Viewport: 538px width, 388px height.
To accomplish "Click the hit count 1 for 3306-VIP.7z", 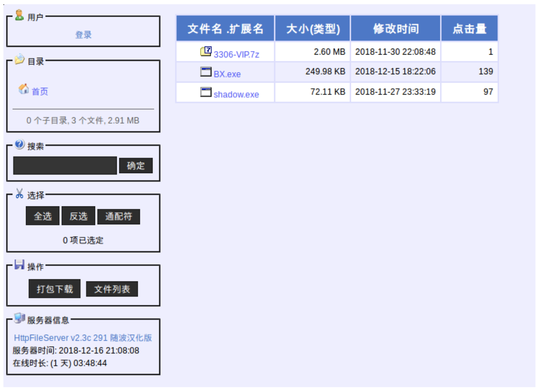I will 491,52.
